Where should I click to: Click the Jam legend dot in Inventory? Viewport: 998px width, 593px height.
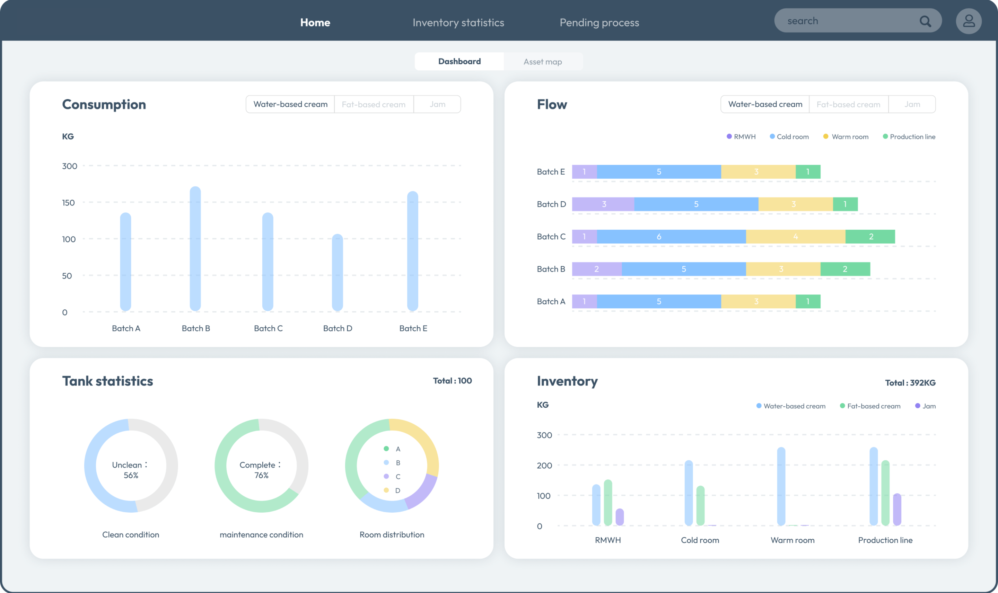pyautogui.click(x=918, y=406)
